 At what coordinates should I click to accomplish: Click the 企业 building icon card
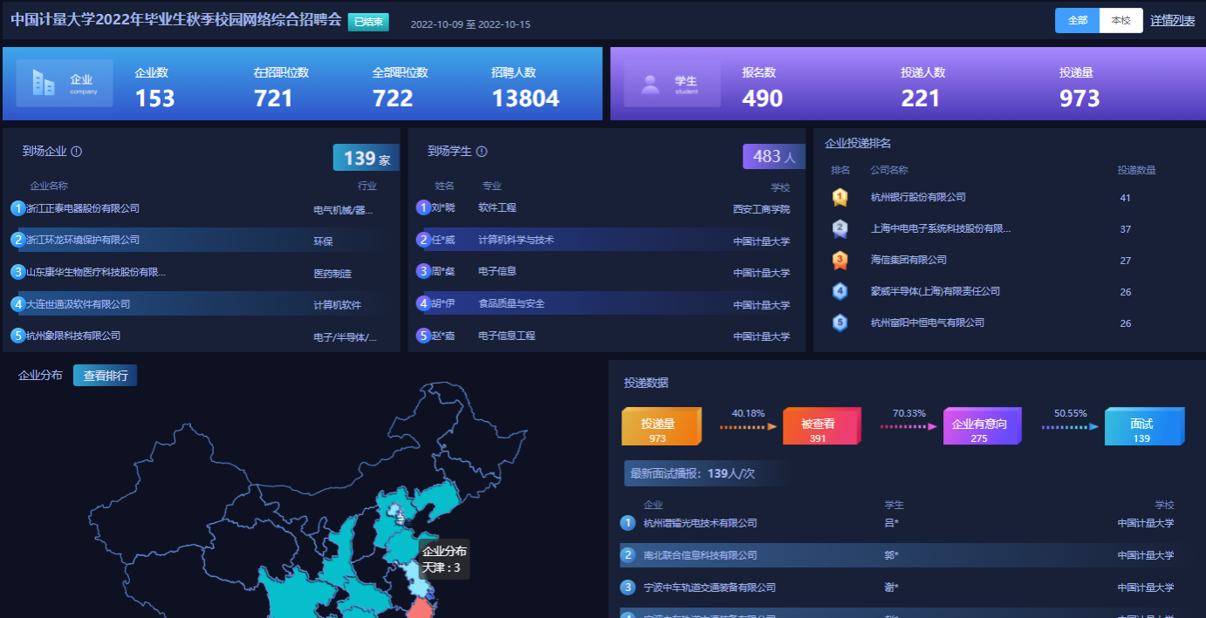(65, 84)
